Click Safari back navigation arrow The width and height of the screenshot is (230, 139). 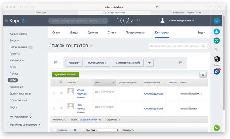[x=20, y=7]
